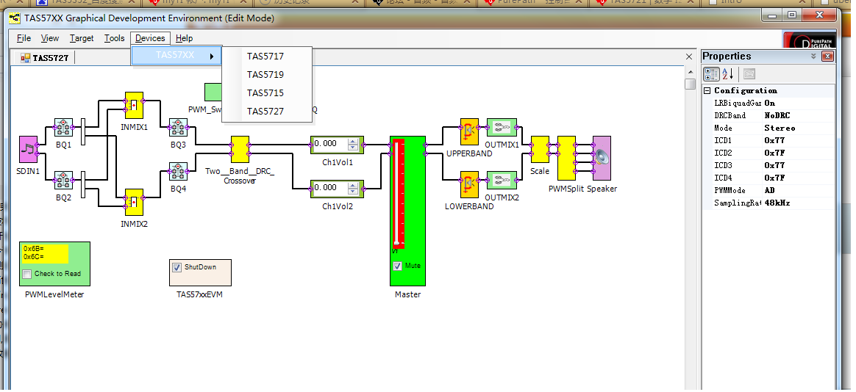Screen dimensions: 856x392
Task: Click the Speaker output block icon
Action: tap(602, 158)
